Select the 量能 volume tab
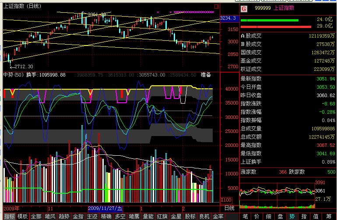Screen dimensions: 337x220 point(148,217)
